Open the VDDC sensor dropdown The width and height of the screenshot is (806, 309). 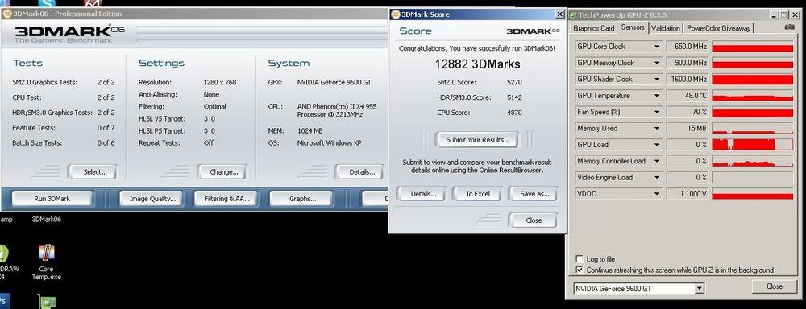656,194
